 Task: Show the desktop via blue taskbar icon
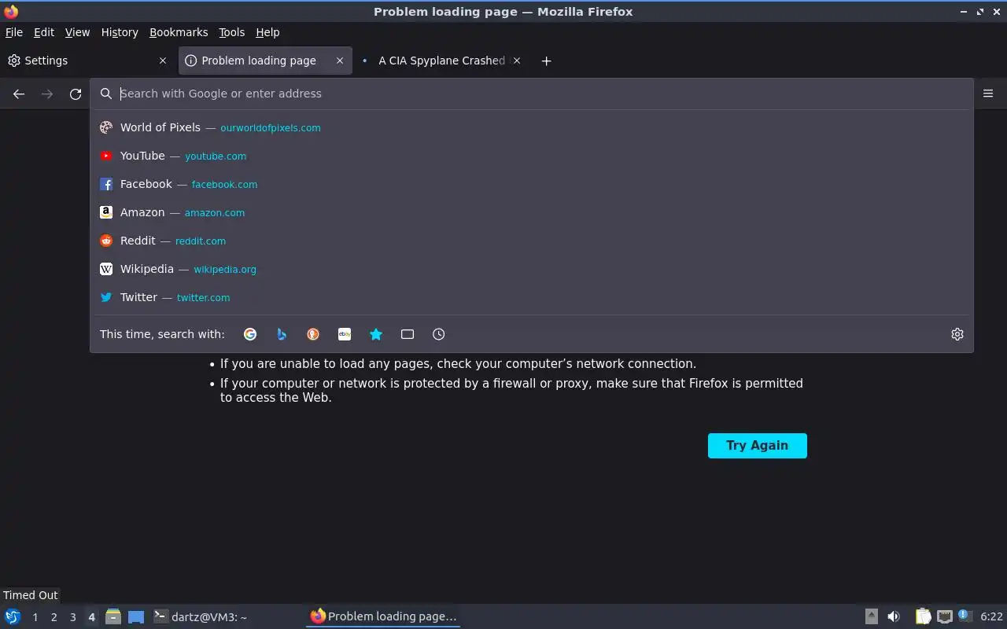pos(136,616)
